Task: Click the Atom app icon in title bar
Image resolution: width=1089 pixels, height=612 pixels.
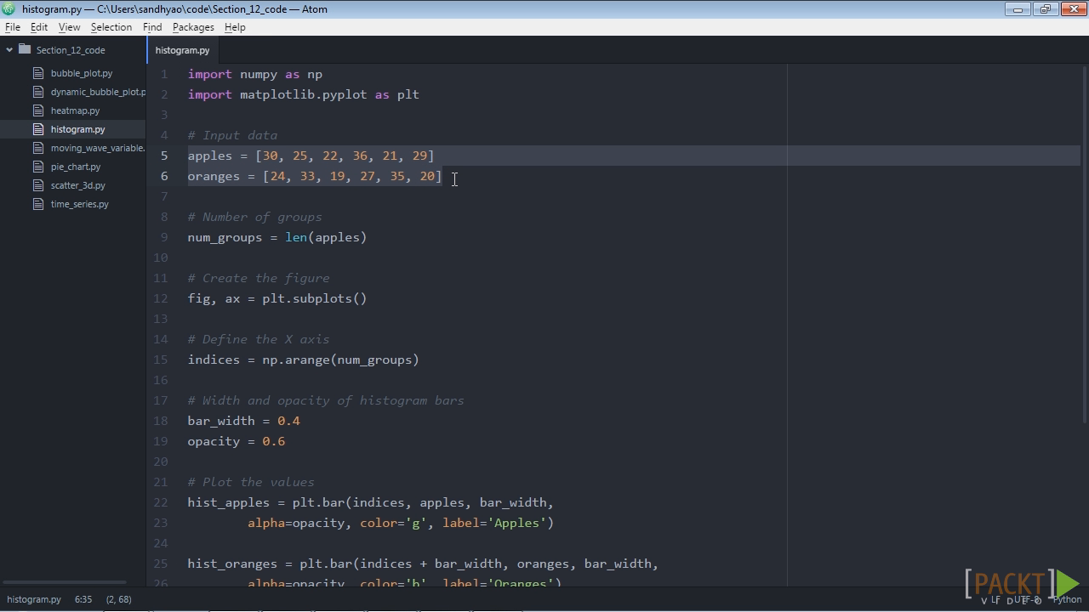Action: click(9, 9)
